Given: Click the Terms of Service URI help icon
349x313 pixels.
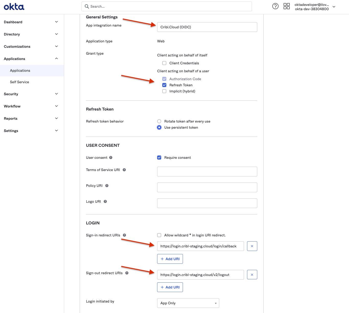Looking at the screenshot, I should point(124,170).
